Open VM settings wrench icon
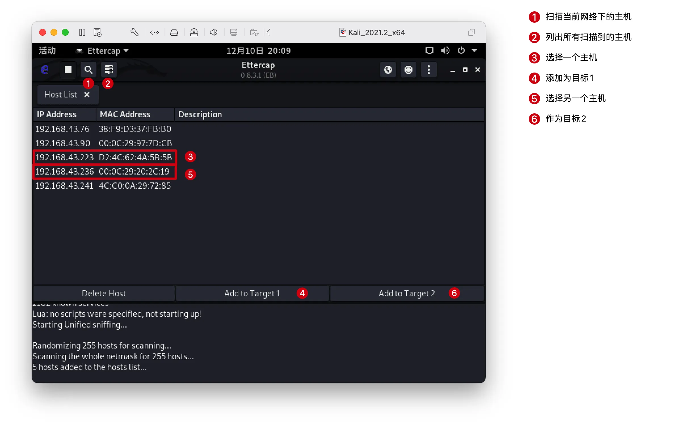 point(134,33)
